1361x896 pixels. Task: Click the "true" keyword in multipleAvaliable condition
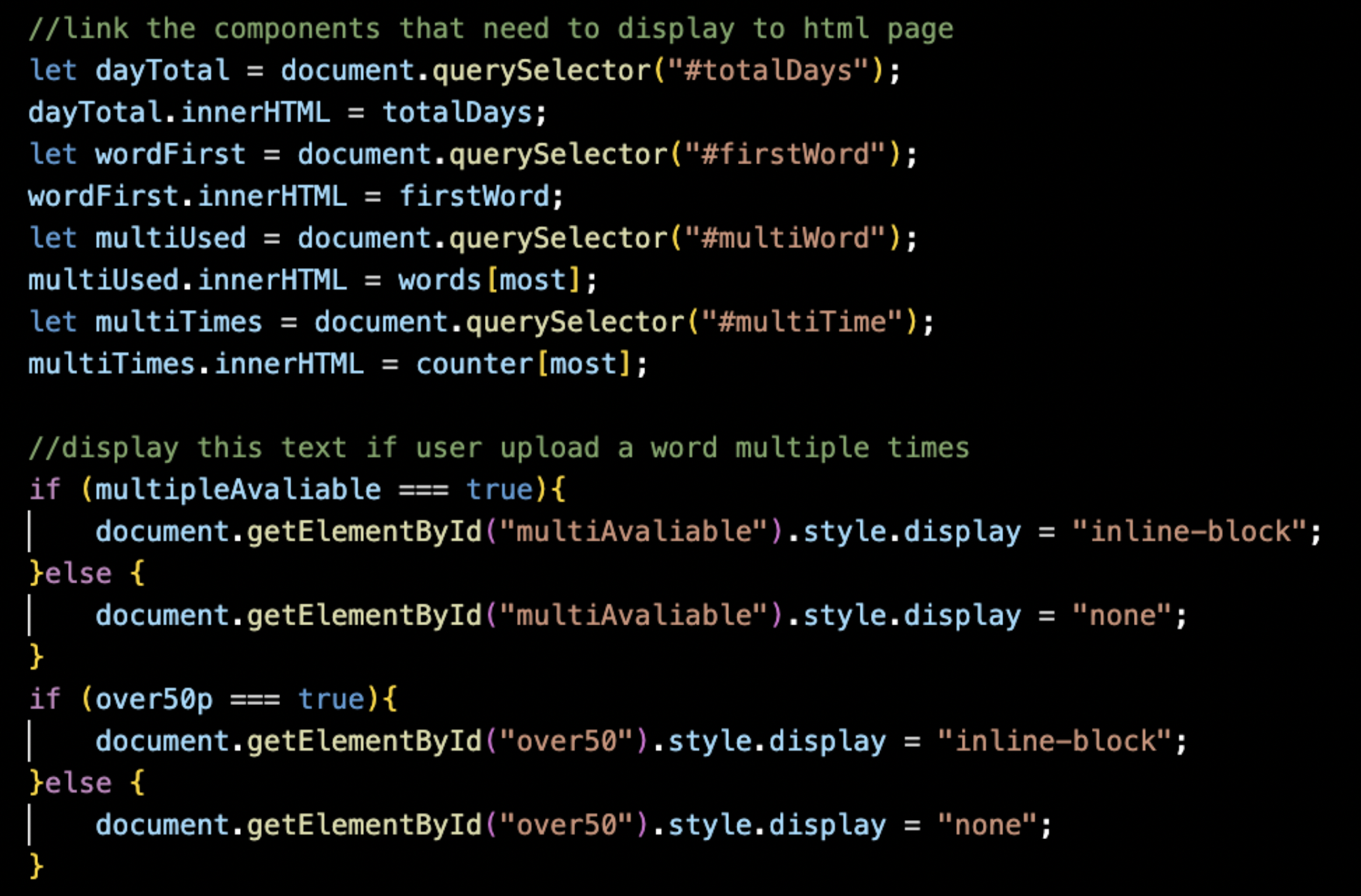(500, 490)
